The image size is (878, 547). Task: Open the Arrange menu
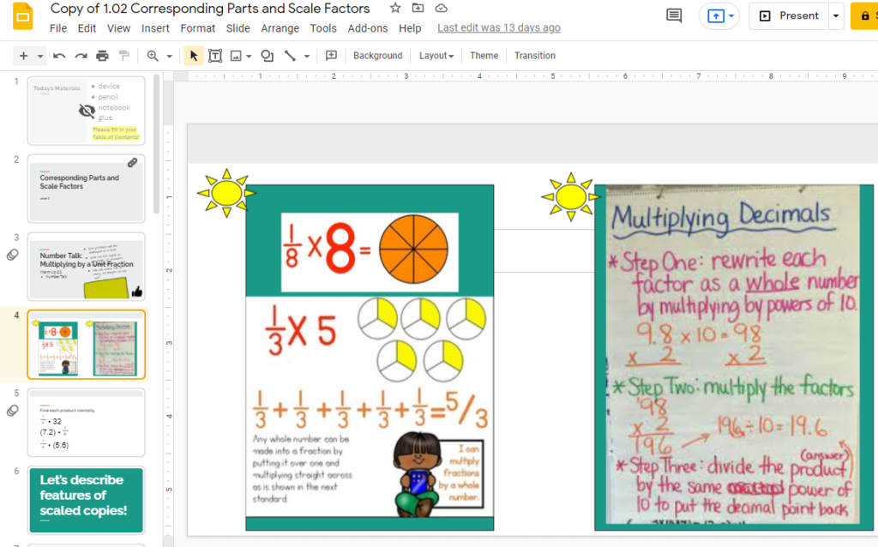[280, 28]
